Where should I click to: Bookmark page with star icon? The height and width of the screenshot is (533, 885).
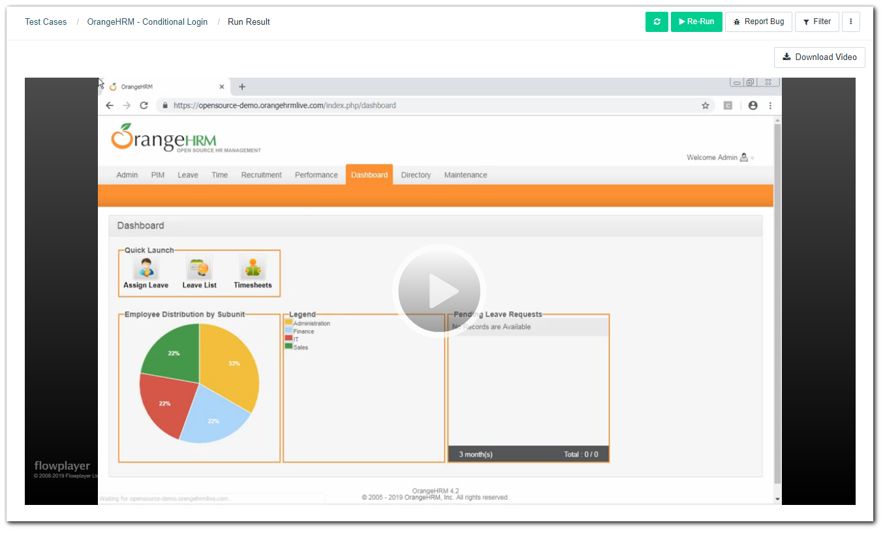tap(706, 105)
